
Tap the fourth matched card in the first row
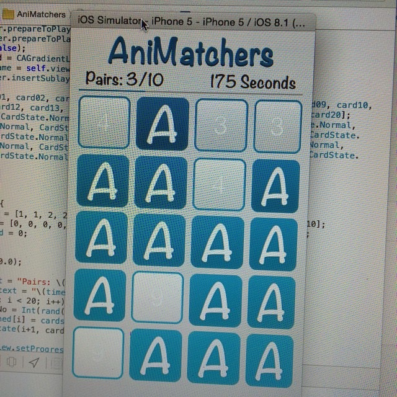click(x=278, y=127)
